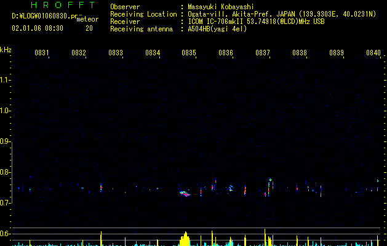The image size is (387, 246).
Task: Click the large meteor echo near 0835
Action: (185, 193)
